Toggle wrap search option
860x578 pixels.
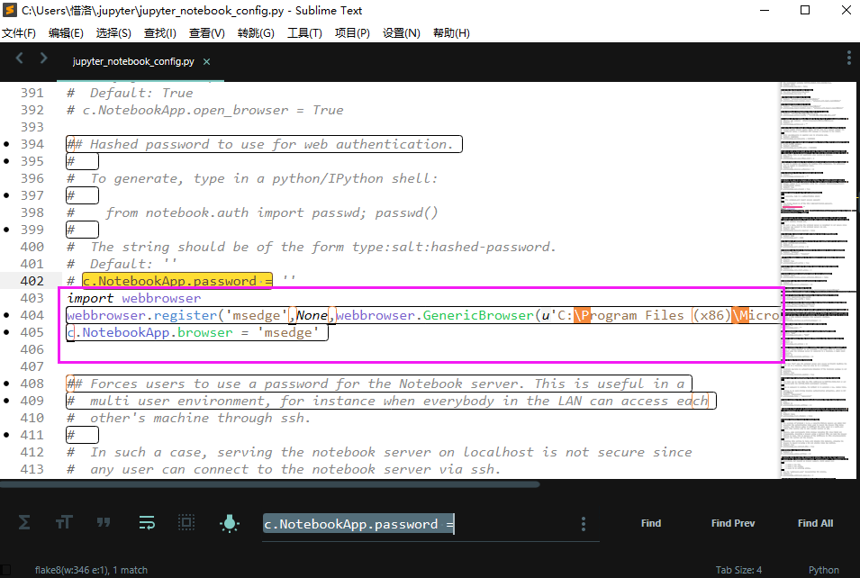[x=147, y=522]
